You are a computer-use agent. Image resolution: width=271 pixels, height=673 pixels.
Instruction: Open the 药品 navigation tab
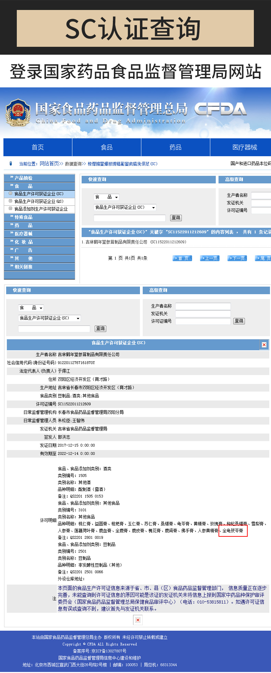(x=175, y=147)
